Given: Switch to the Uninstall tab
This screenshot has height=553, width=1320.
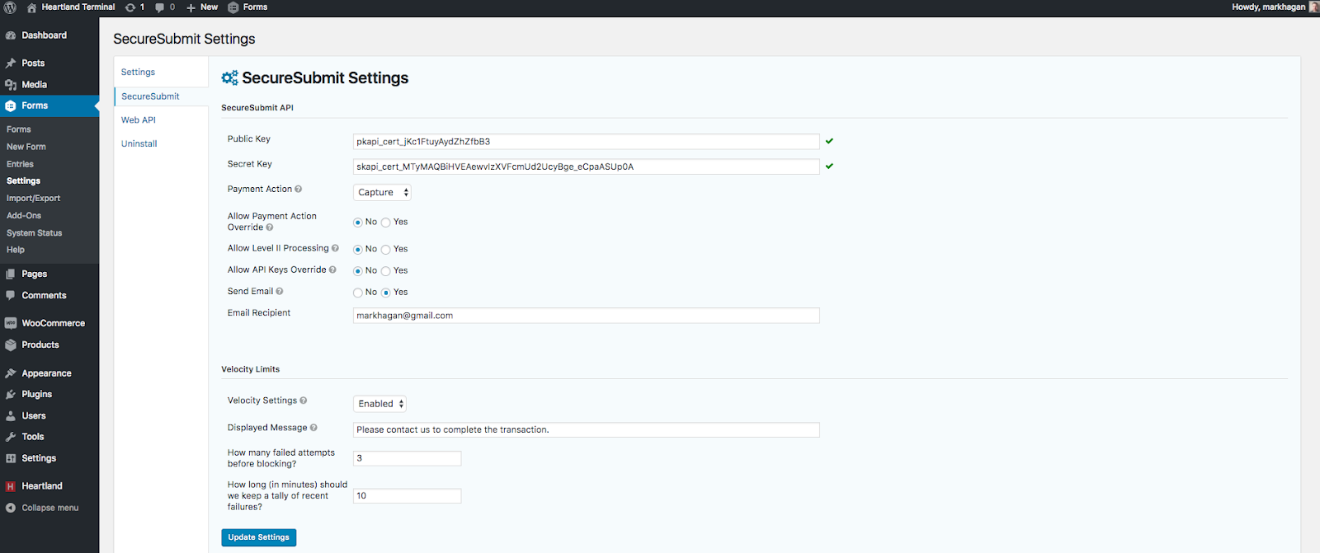Looking at the screenshot, I should [x=139, y=144].
